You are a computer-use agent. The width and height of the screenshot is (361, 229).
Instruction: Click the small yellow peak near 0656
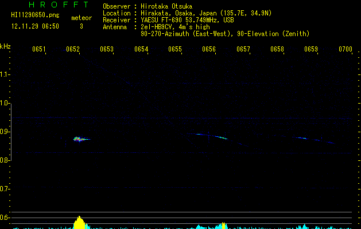point(223,226)
